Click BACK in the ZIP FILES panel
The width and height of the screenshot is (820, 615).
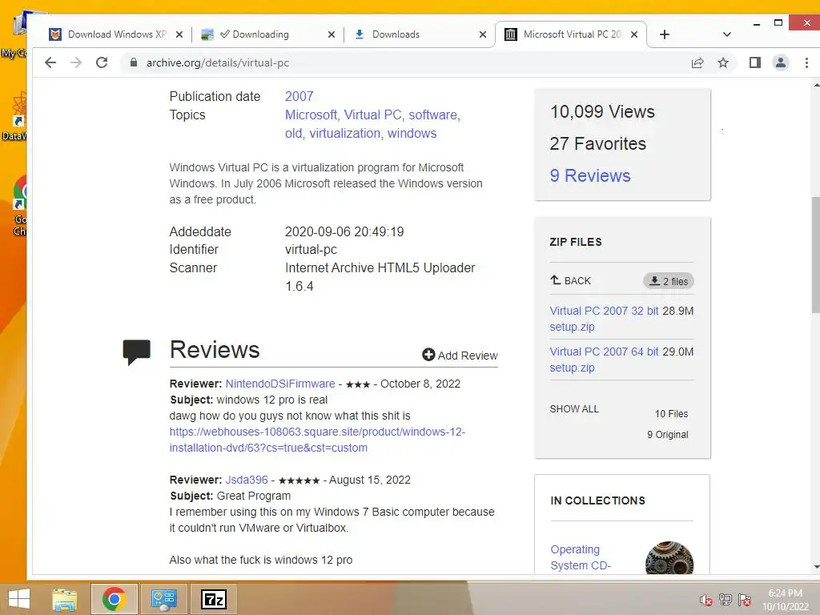click(x=570, y=281)
